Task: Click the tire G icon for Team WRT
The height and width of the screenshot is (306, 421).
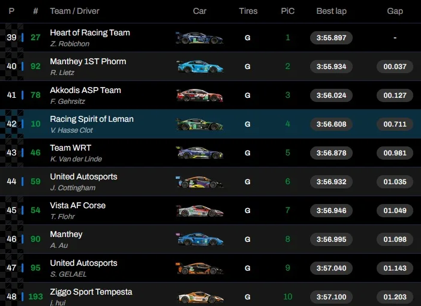Action: coord(248,153)
